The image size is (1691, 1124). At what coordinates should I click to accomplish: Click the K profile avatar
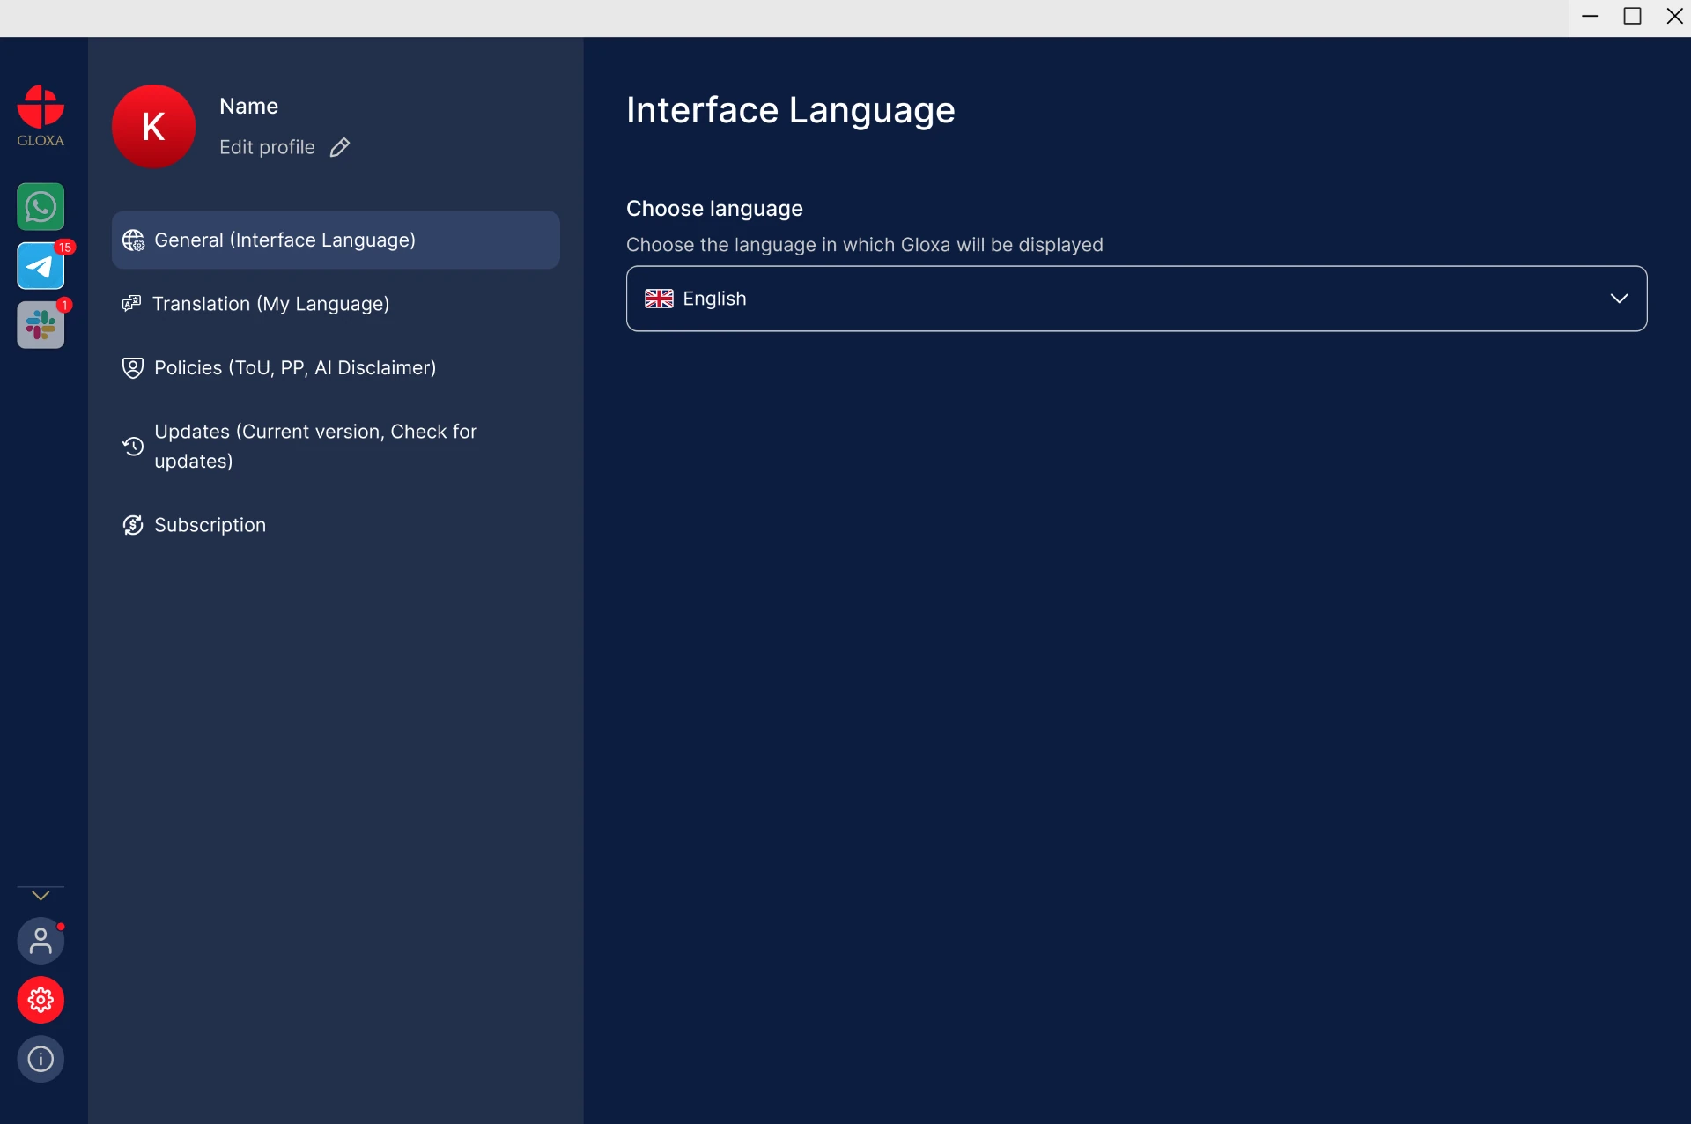coord(153,126)
